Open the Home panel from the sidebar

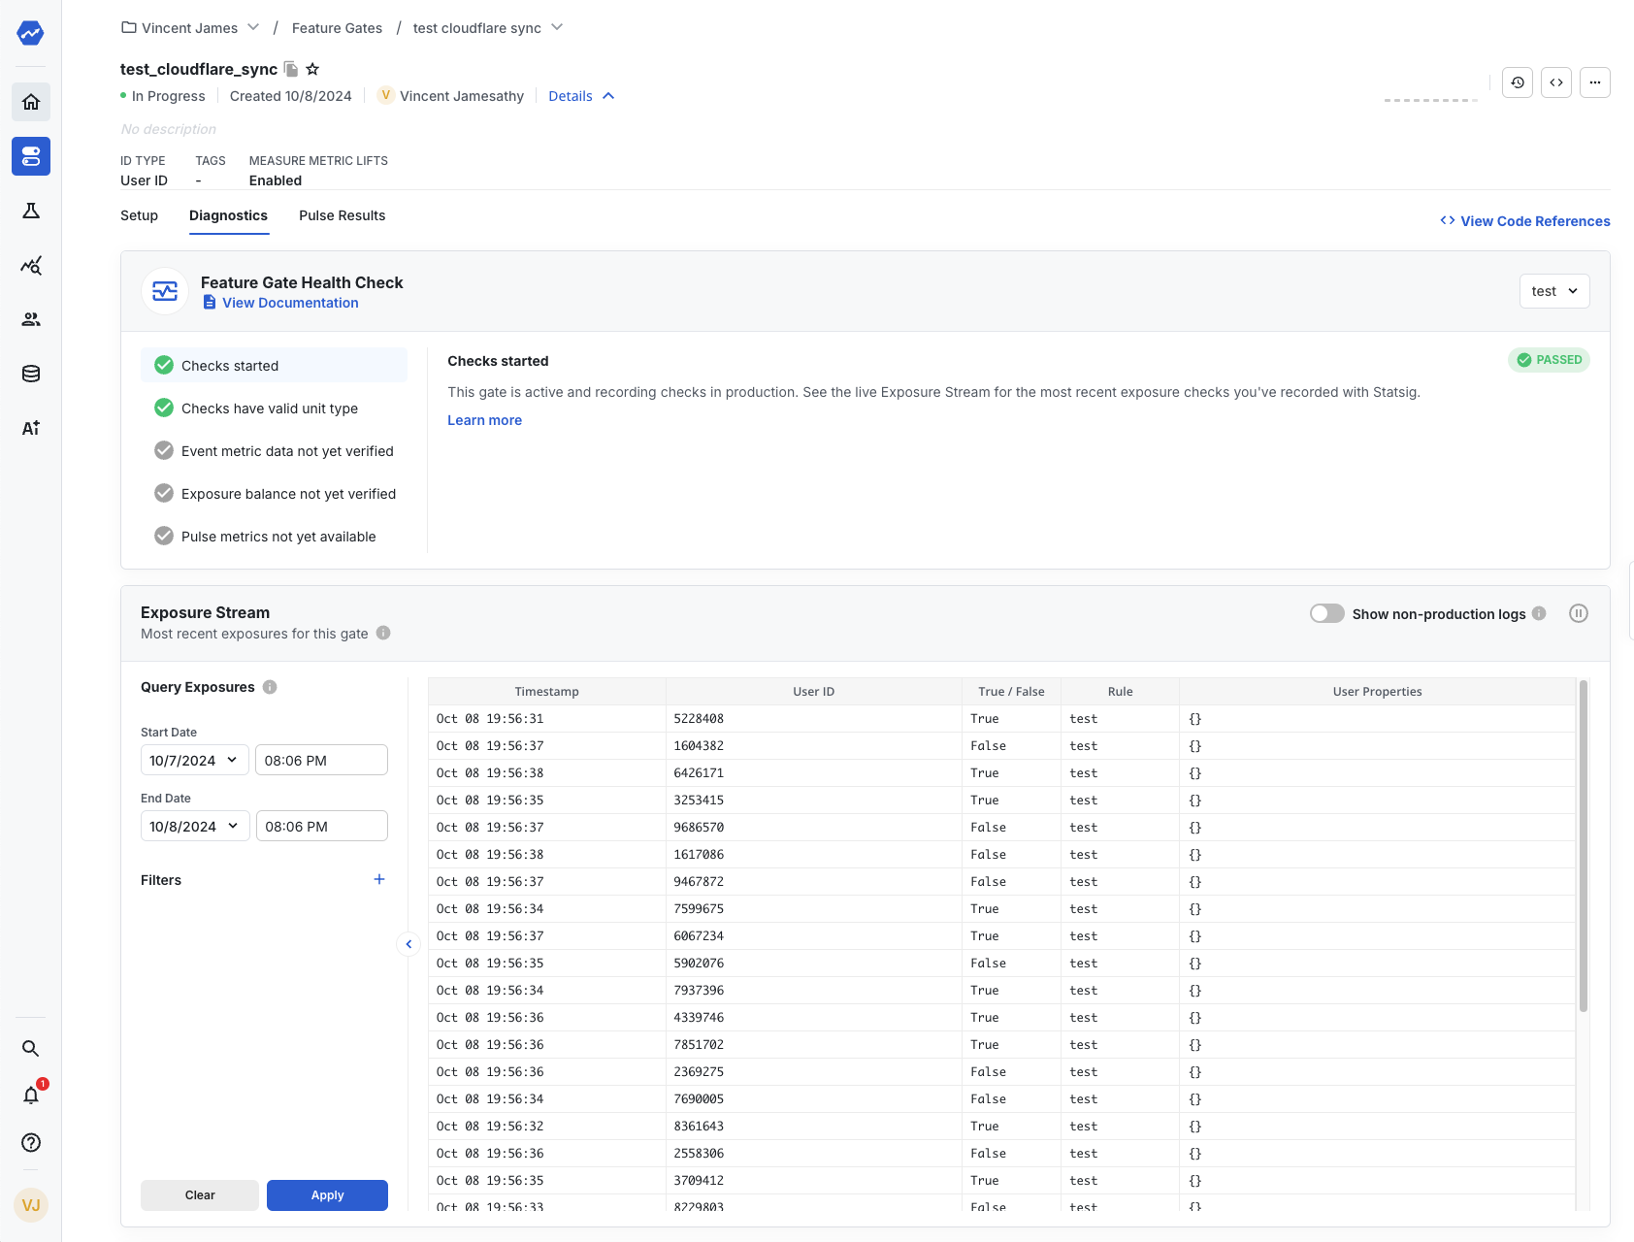[x=30, y=101]
